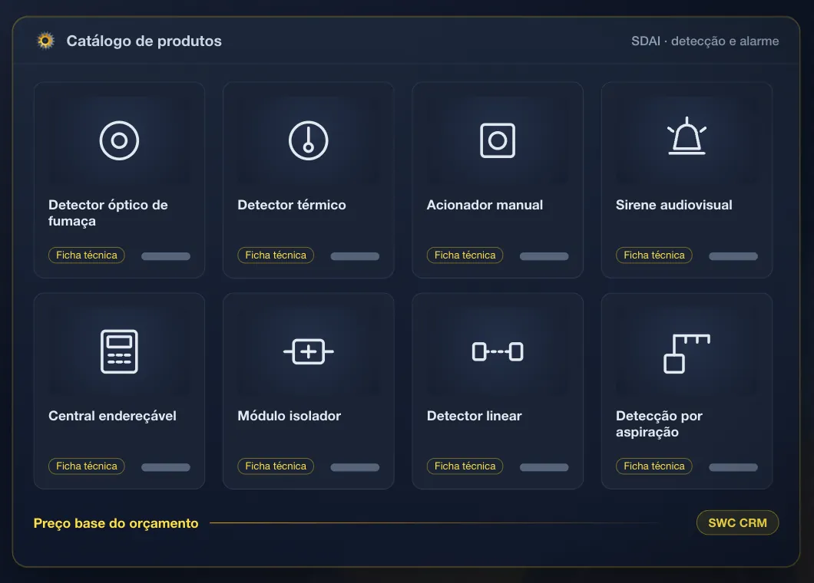The width and height of the screenshot is (814, 583).
Task: Click the Detector óptico de fumaça title
Action: tap(108, 212)
